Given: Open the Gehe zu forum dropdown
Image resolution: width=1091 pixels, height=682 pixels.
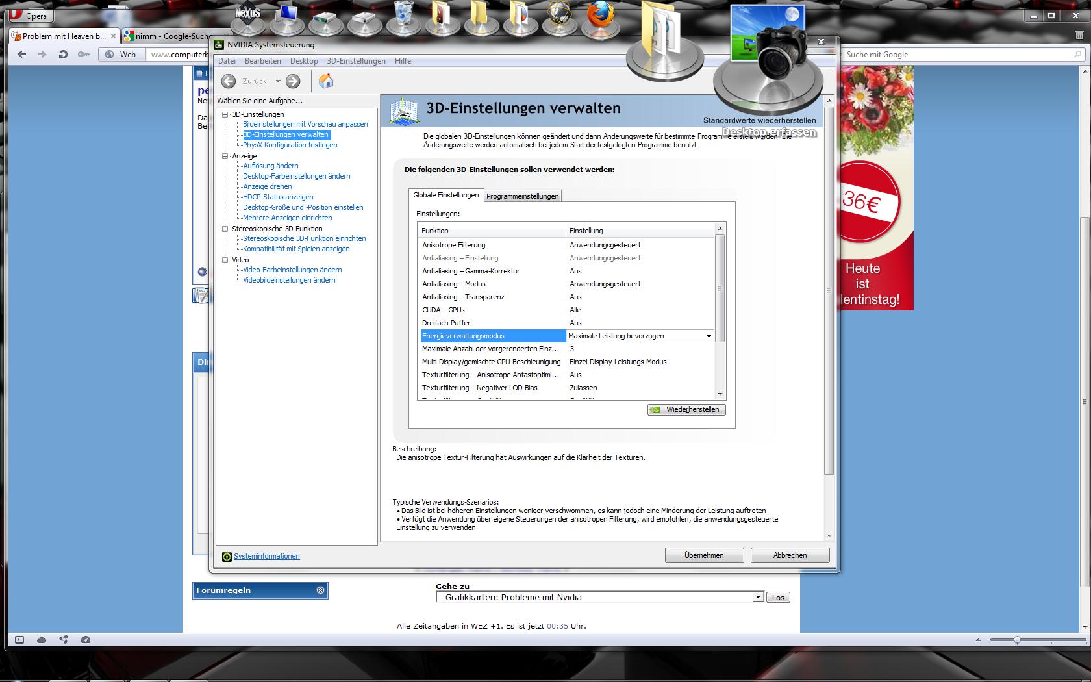Looking at the screenshot, I should [600, 598].
